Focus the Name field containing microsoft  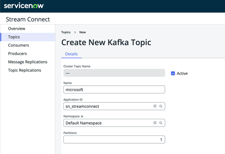coord(114,90)
